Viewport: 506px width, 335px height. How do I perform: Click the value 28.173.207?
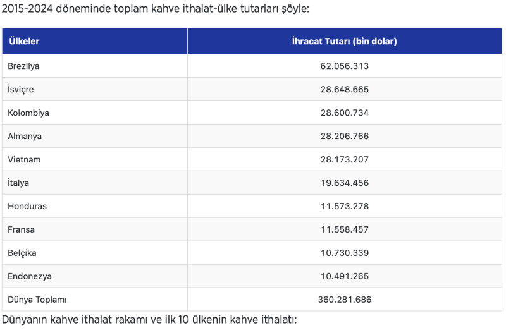pyautogui.click(x=344, y=160)
